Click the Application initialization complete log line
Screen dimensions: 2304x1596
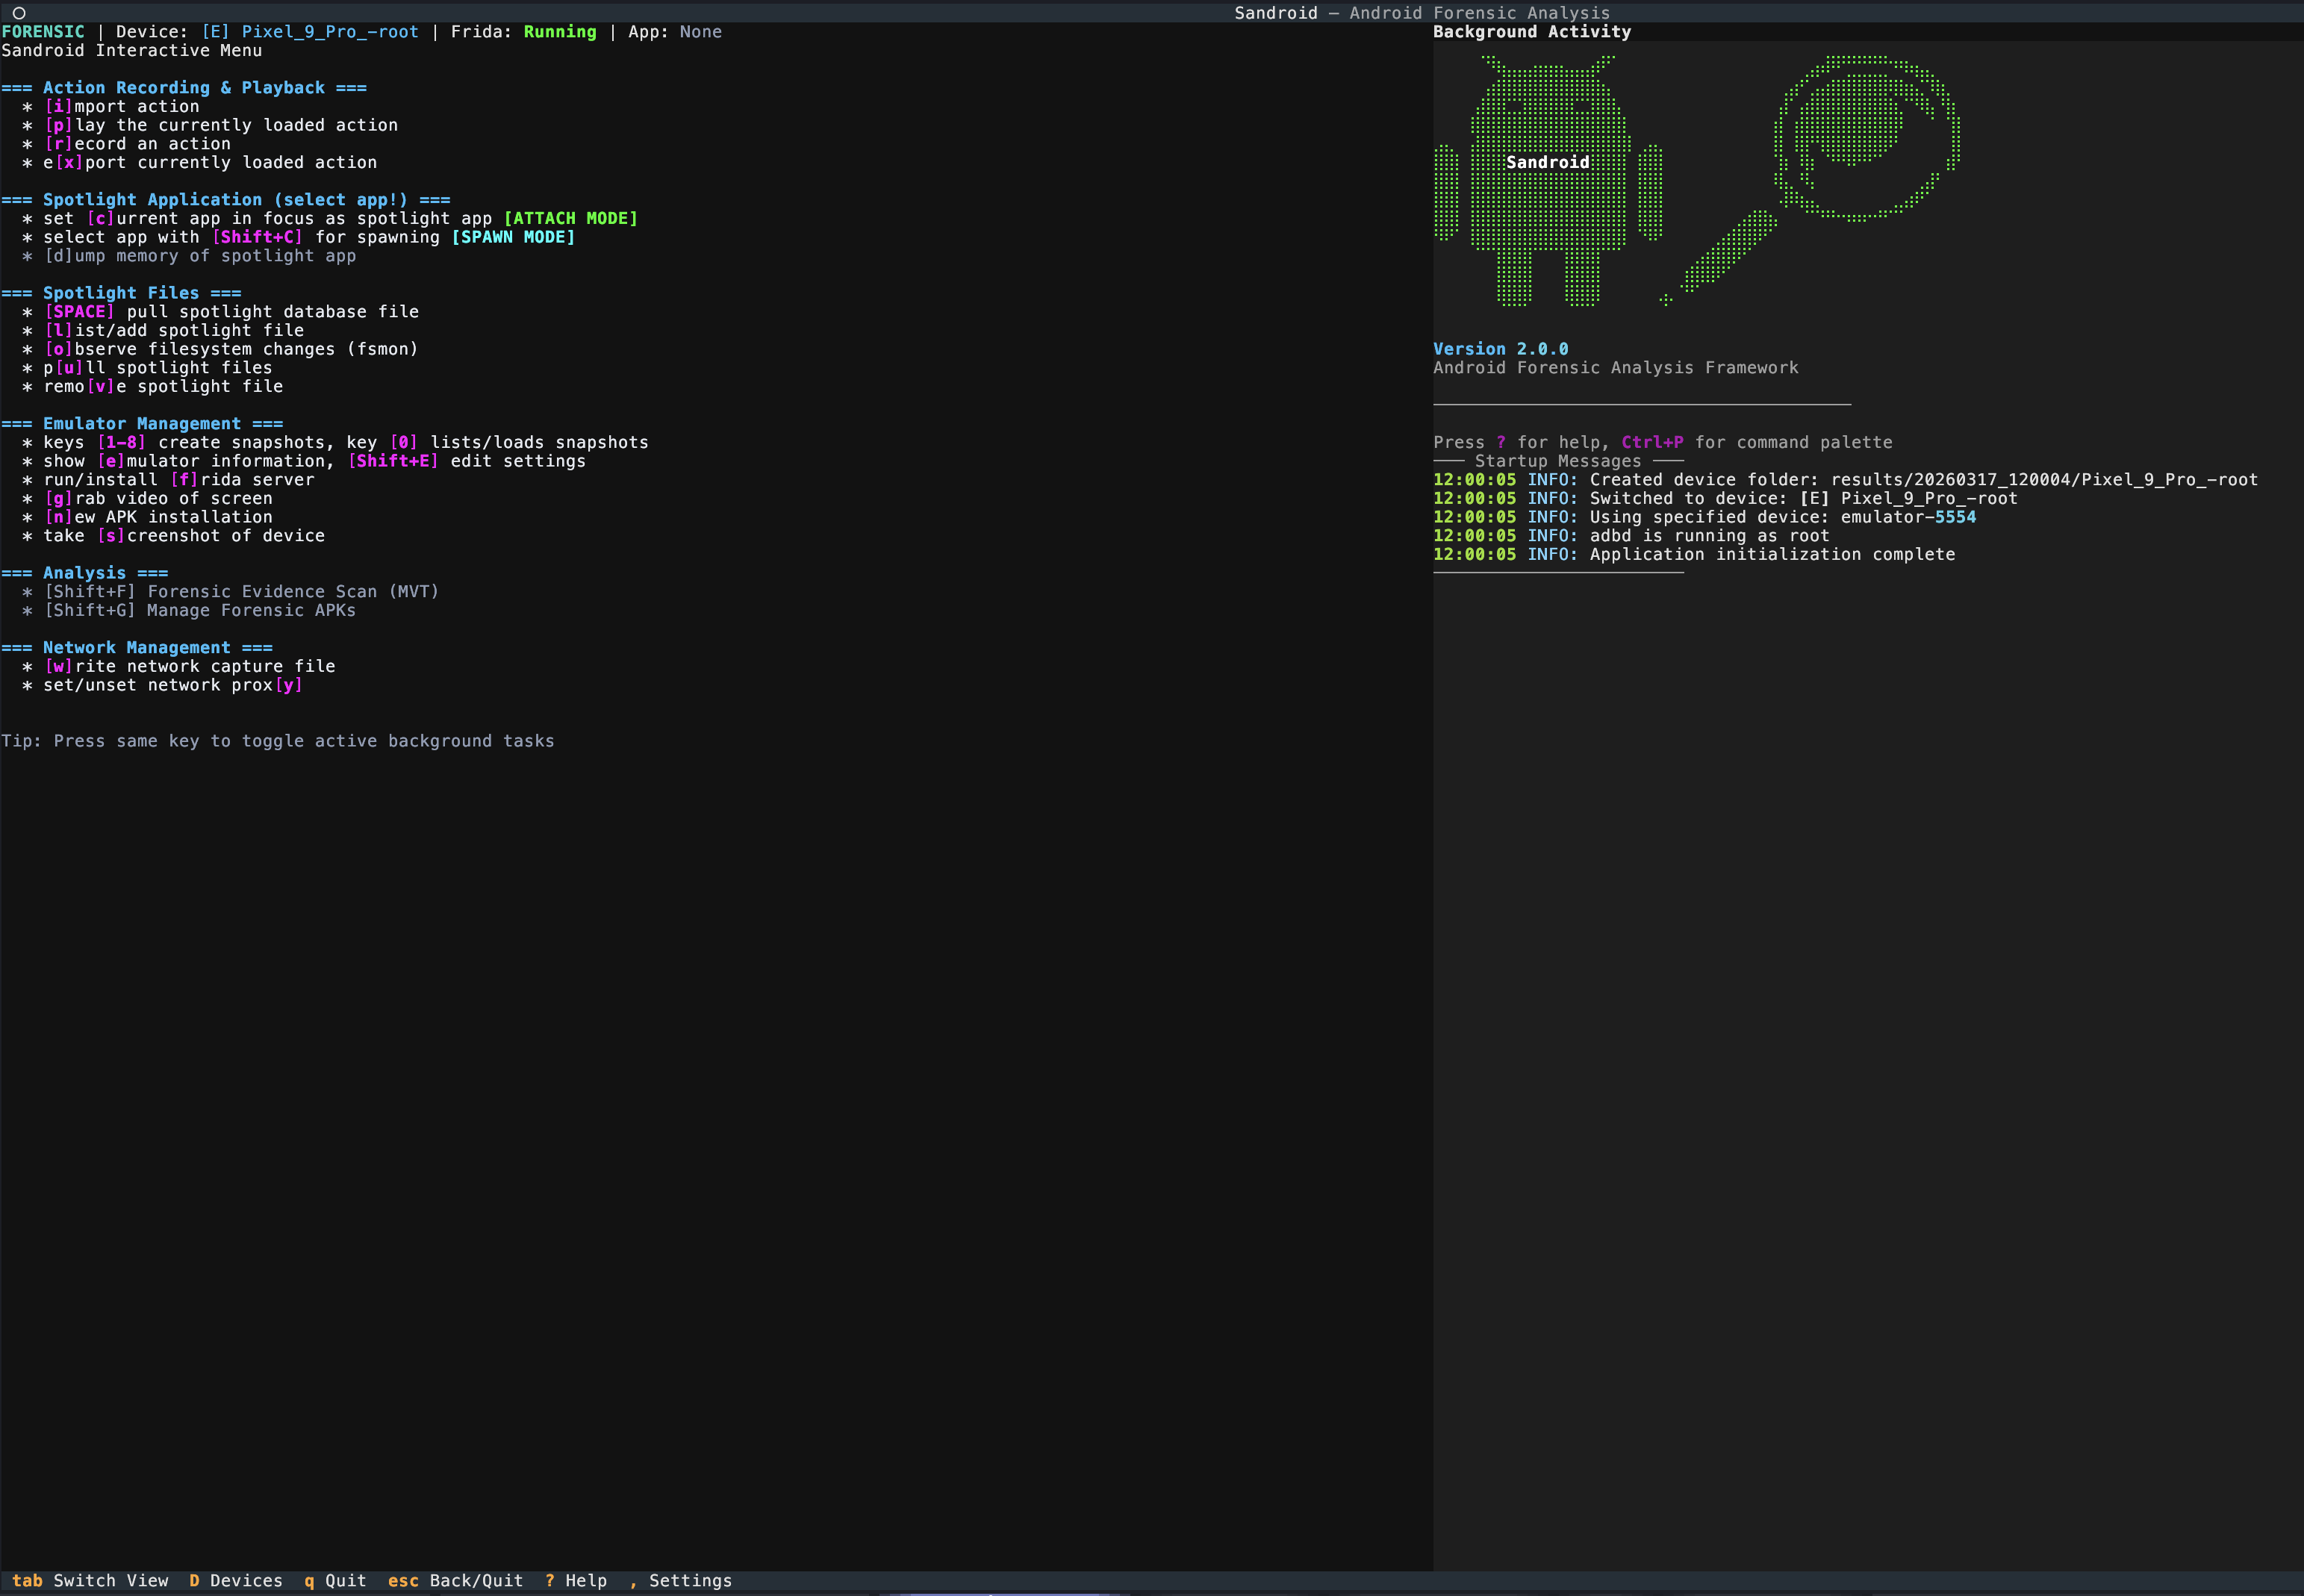tap(1771, 554)
